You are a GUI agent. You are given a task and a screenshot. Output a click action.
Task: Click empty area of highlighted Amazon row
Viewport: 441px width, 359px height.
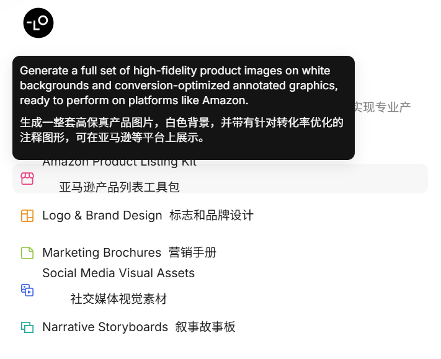304,179
